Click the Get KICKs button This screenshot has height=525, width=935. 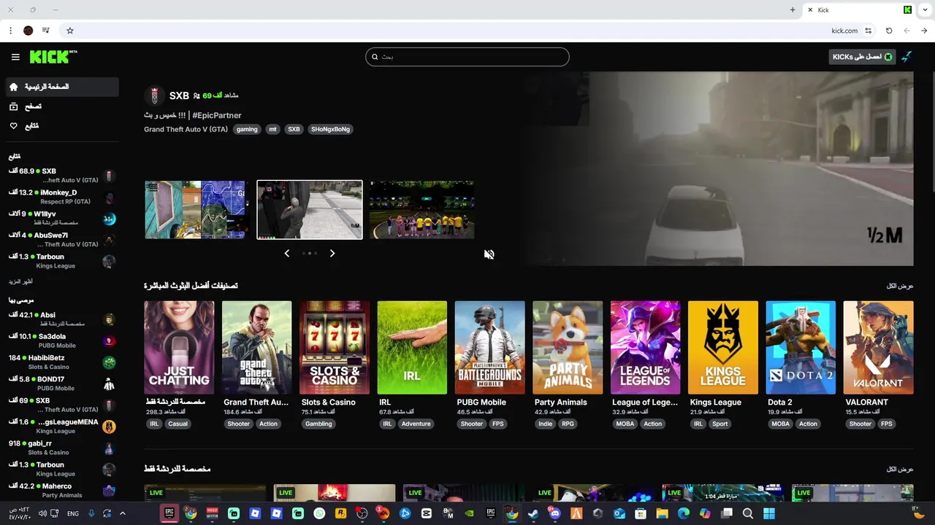[862, 57]
